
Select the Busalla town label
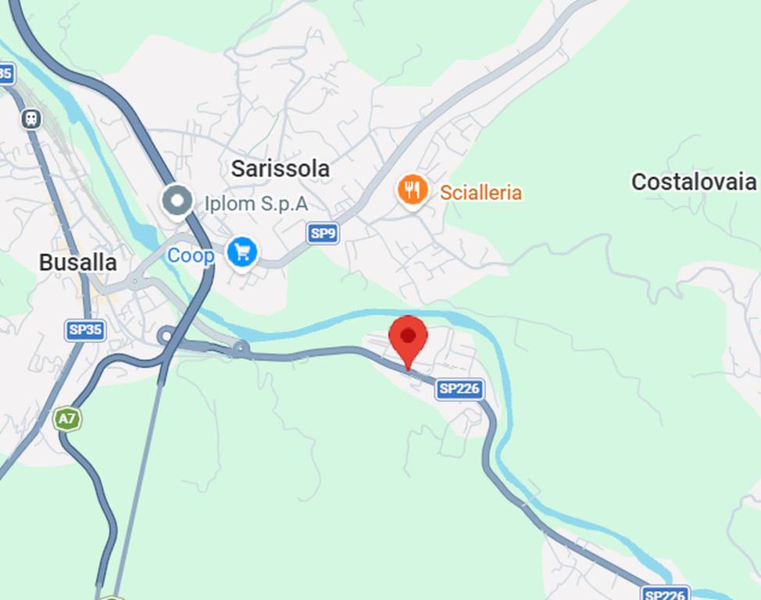click(x=78, y=262)
